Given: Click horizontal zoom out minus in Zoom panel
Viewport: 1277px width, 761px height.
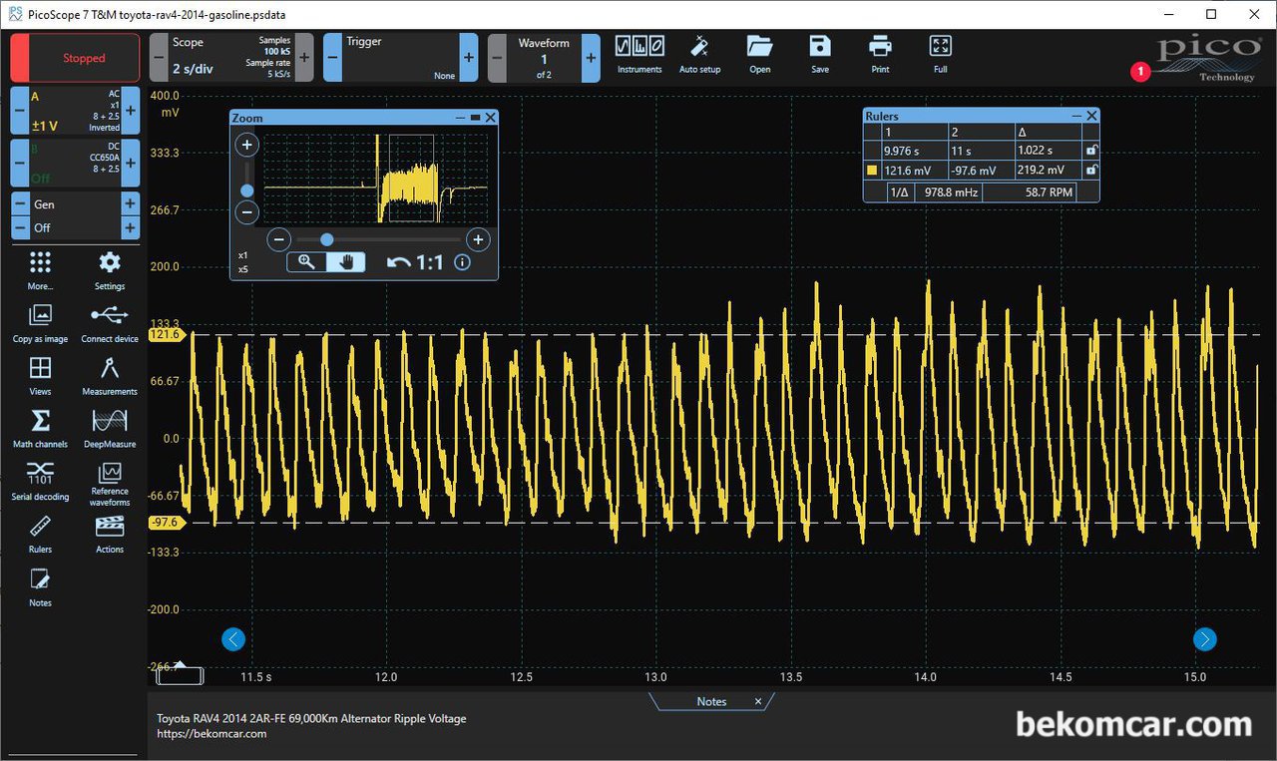Looking at the screenshot, I should [280, 239].
